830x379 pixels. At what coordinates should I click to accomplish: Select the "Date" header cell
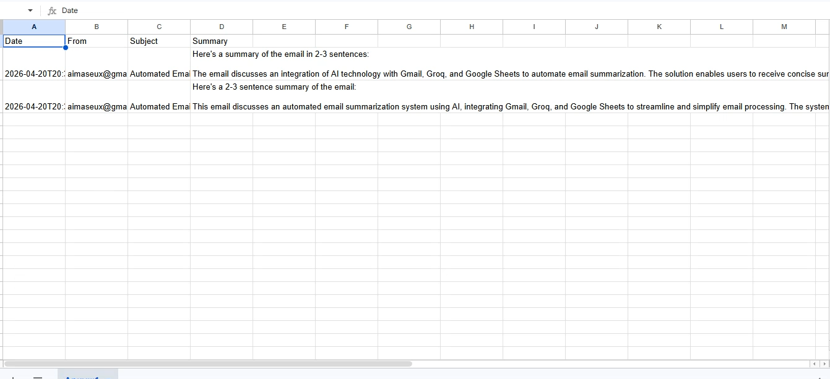click(34, 41)
